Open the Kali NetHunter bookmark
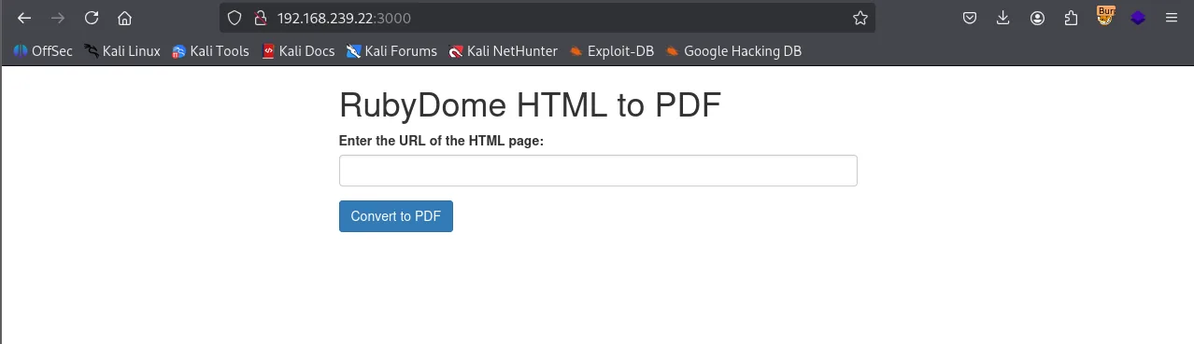 [503, 51]
